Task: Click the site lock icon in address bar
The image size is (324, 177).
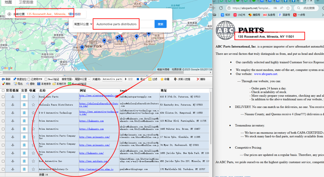Action: coord(229,8)
